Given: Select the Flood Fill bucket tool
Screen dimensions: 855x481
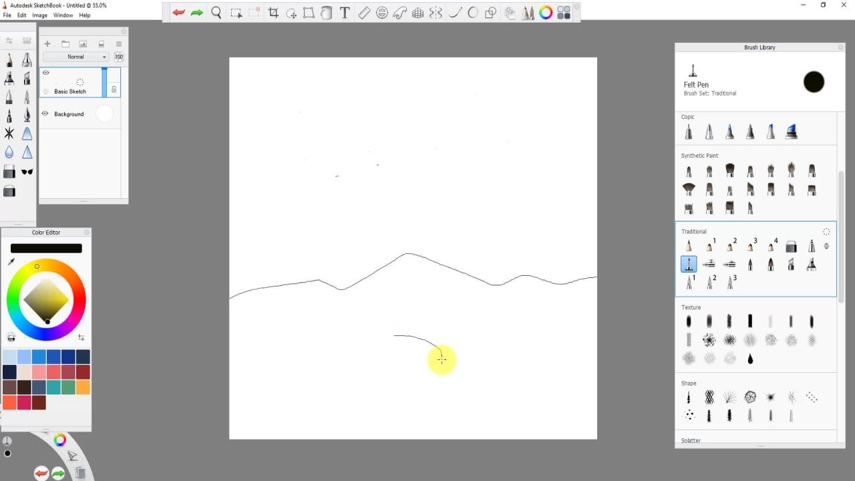Looking at the screenshot, I should (x=327, y=13).
